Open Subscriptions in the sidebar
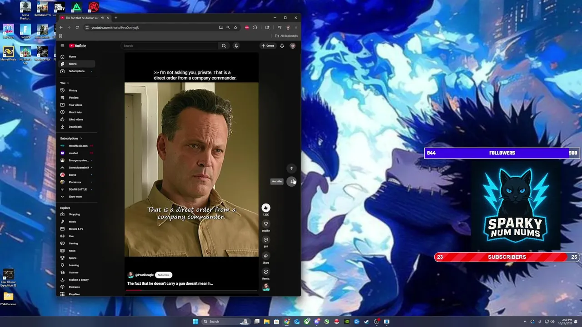Screen dimensions: 582x327 [x=76, y=71]
